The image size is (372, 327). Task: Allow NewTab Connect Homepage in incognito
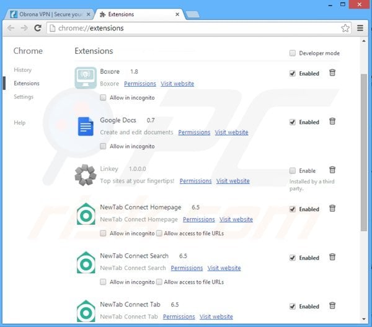pos(103,233)
